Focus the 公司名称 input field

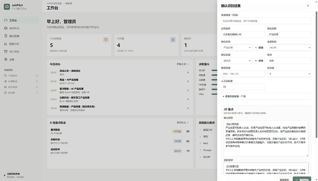click(243, 35)
